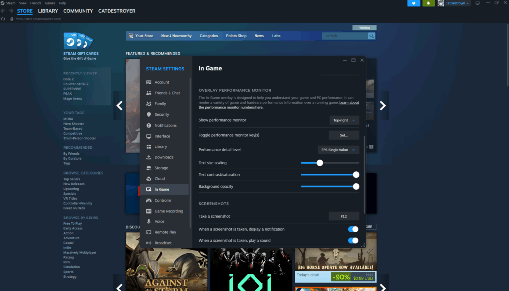The image size is (509, 291).
Task: Open Notifications settings icon
Action: coord(148,125)
